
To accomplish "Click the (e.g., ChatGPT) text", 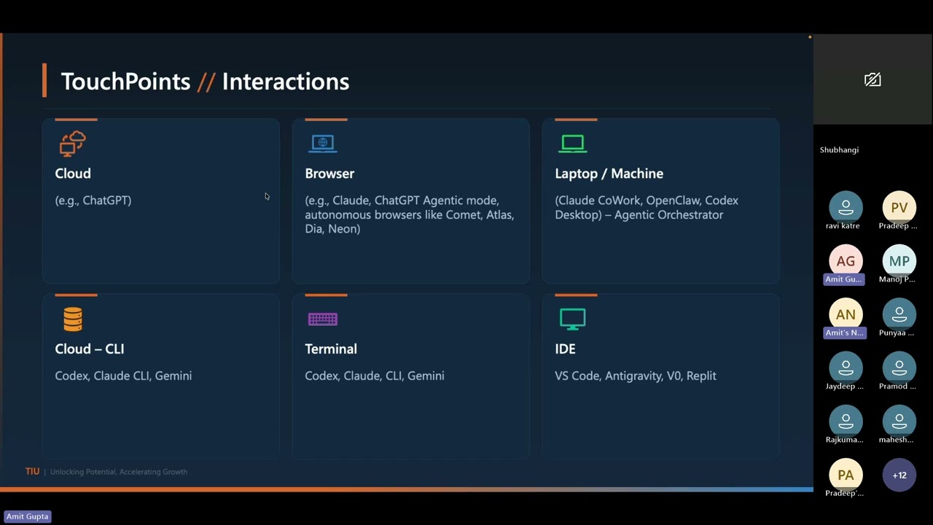I will [93, 200].
